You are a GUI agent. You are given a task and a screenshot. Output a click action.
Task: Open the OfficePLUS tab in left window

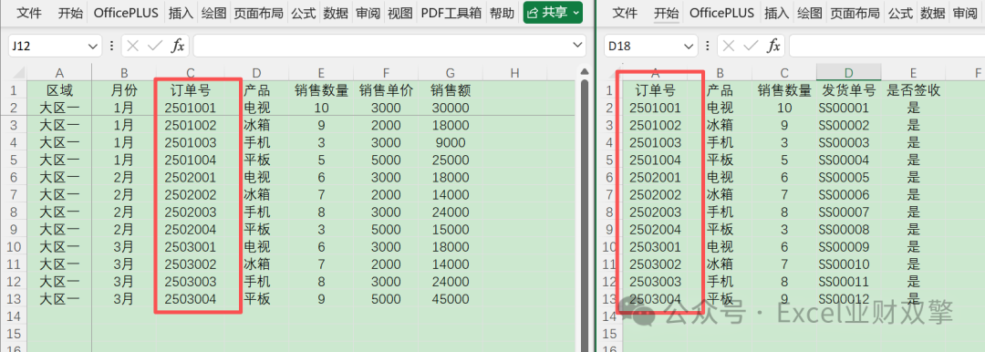point(126,13)
